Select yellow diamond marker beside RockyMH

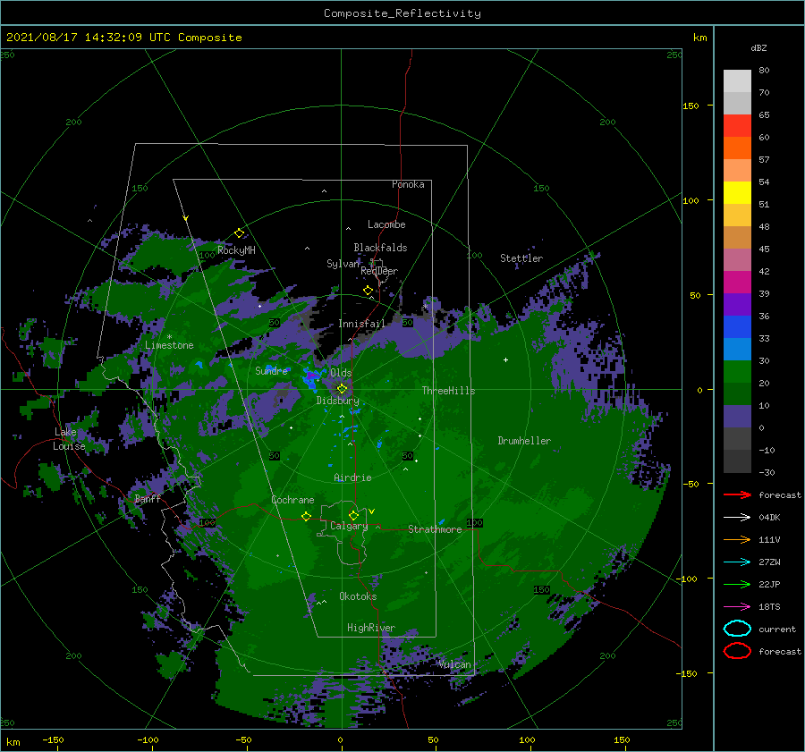coord(239,233)
